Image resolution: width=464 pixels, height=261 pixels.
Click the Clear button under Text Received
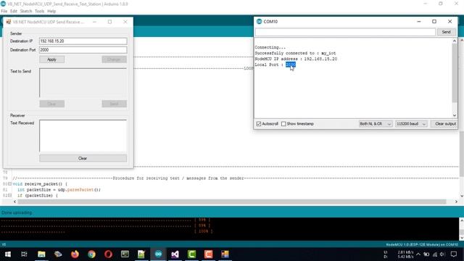click(83, 158)
